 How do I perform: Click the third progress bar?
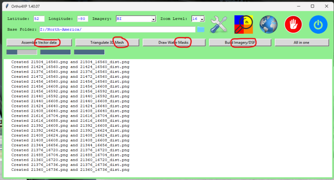click(89, 52)
